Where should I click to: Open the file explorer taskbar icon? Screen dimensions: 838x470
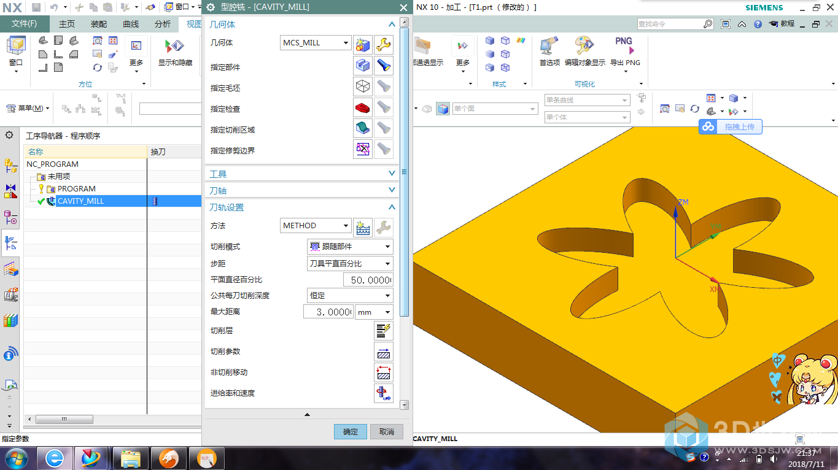(x=131, y=458)
